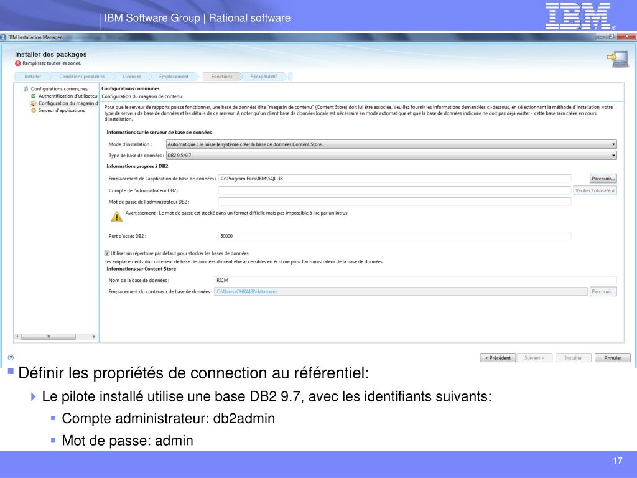Image resolution: width=637 pixels, height=478 pixels.
Task: Toggle Utiliser un répertoire par défaut checkbox
Action: coord(107,253)
